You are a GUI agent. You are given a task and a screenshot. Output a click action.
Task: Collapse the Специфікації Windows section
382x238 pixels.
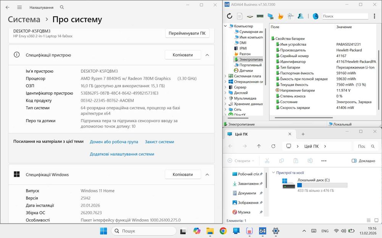pos(207,174)
